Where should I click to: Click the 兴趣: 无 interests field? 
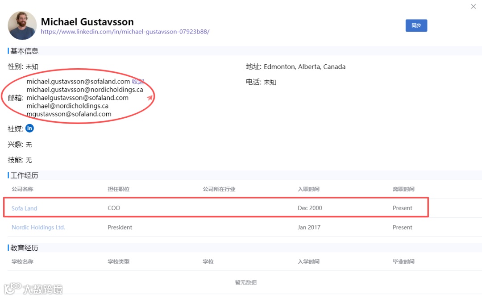point(20,145)
